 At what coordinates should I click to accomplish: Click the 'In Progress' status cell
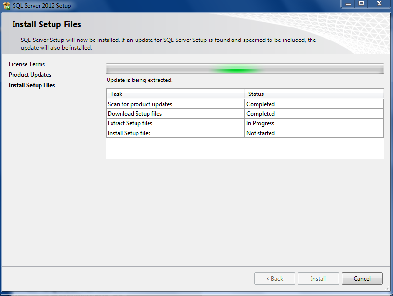[x=314, y=123]
